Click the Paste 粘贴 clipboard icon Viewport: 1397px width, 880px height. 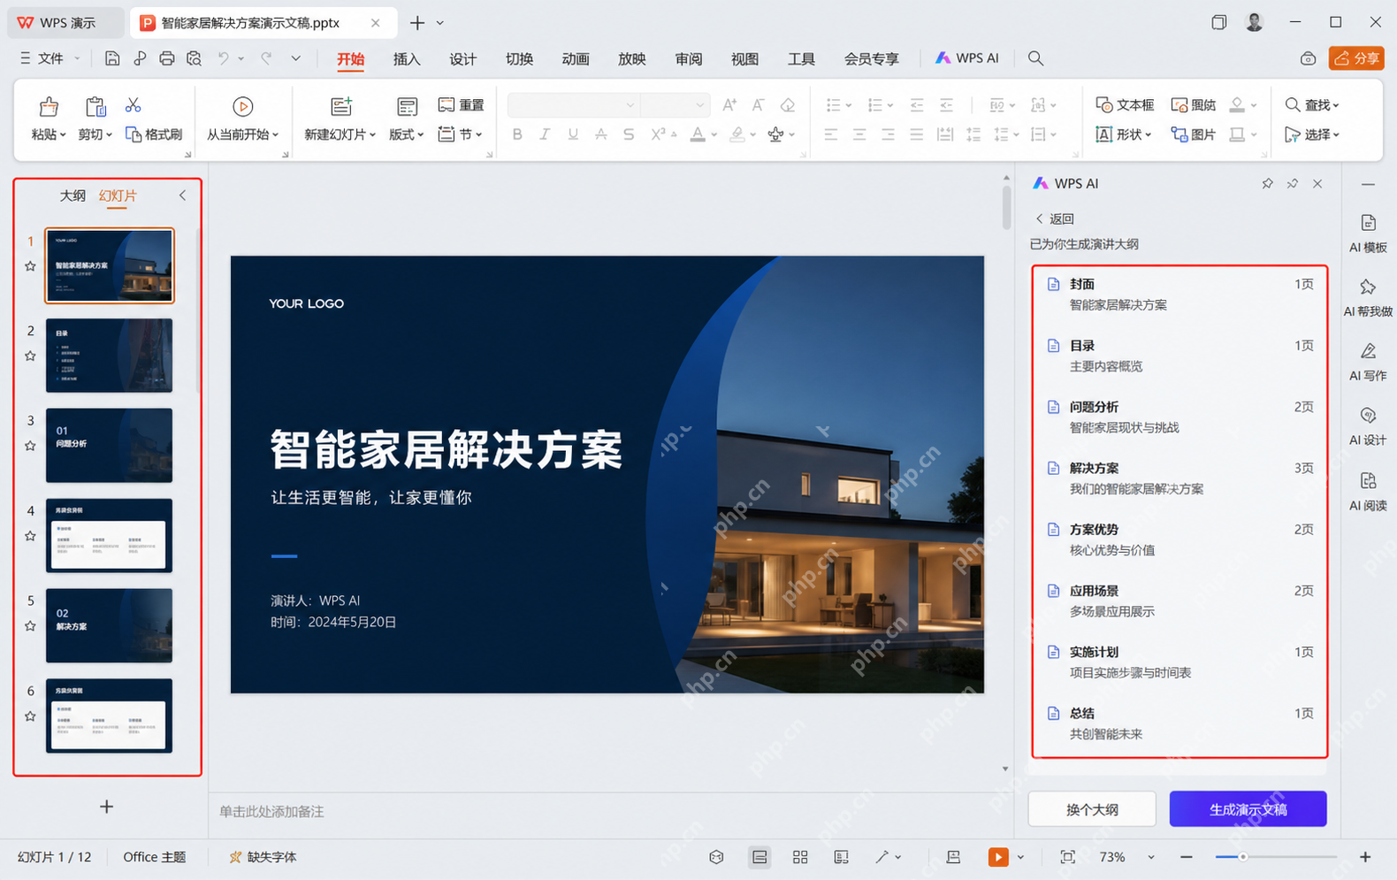point(49,108)
